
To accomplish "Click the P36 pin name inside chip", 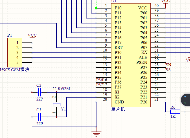I will click(x=118, y=82).
